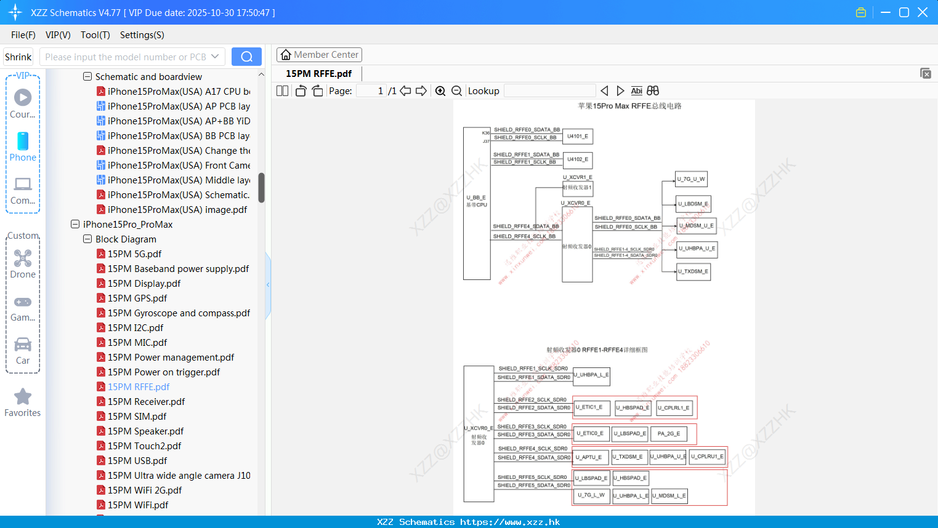
Task: Click the search magnifier button
Action: tap(246, 57)
